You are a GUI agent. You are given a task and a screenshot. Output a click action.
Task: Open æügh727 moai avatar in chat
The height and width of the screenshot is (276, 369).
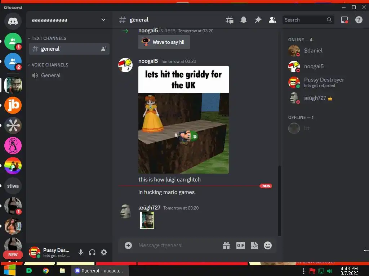tap(125, 211)
